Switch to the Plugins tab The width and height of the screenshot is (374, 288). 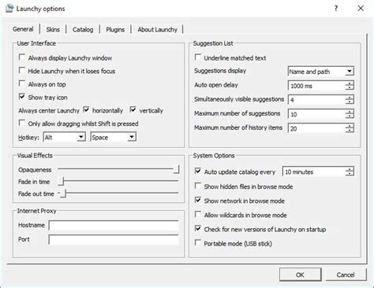coord(115,30)
